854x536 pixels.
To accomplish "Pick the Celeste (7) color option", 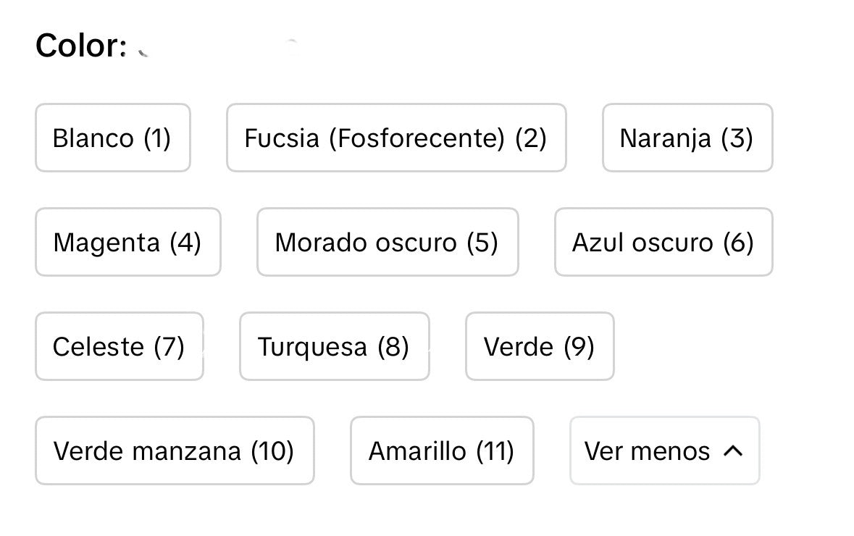I will pyautogui.click(x=119, y=346).
